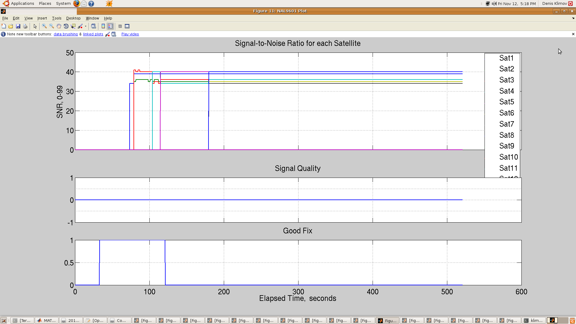
Task: Open the Desktop menu
Action: [73, 18]
